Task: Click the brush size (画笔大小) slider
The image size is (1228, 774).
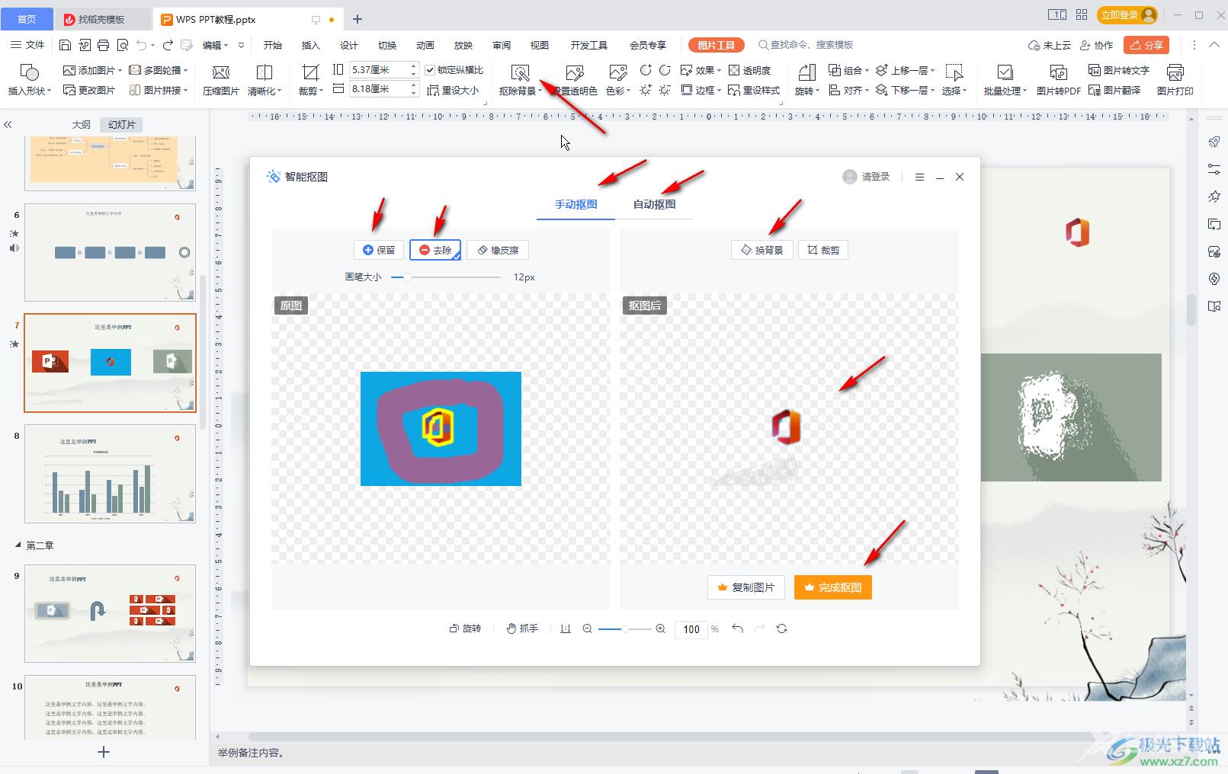Action: tap(446, 277)
